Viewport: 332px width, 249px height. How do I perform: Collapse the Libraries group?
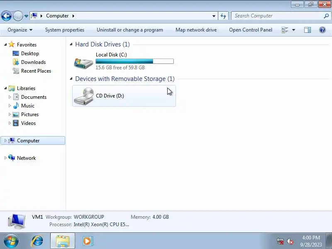click(x=5, y=88)
